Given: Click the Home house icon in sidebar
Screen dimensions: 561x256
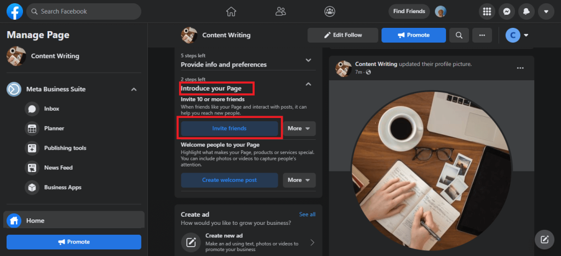Looking at the screenshot, I should (14, 221).
